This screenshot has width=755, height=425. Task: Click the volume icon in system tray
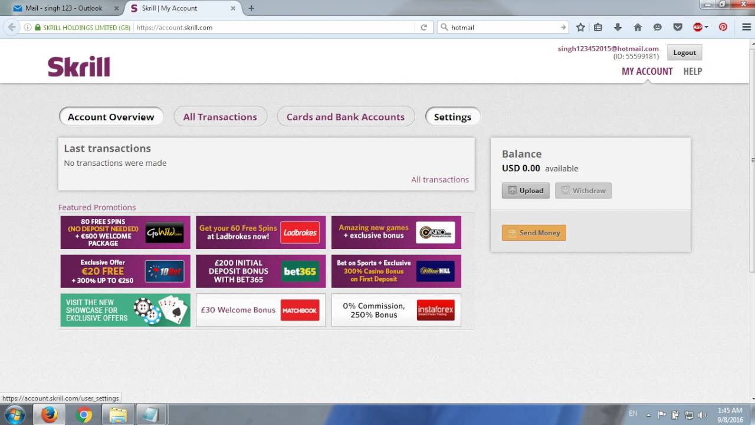702,414
